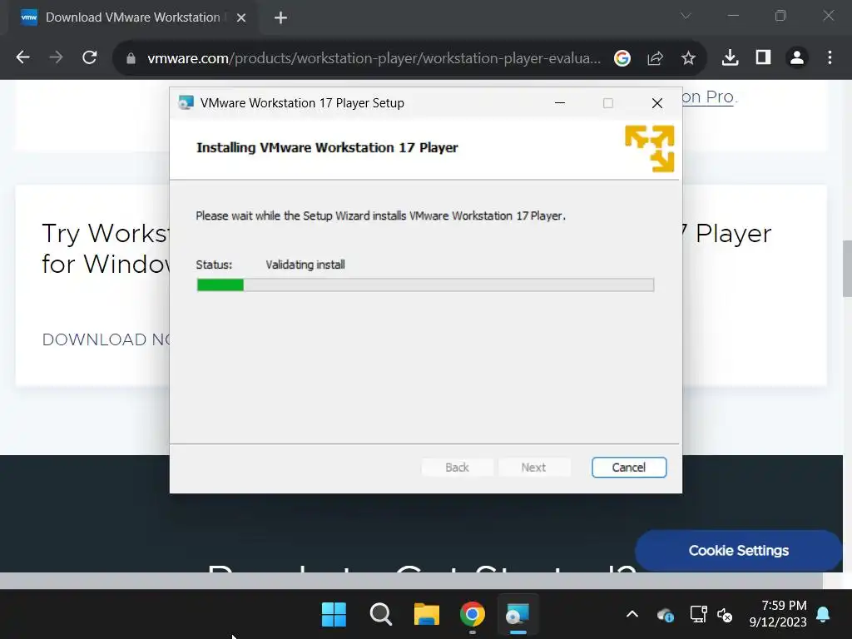Image resolution: width=852 pixels, height=639 pixels.
Task: Click the 'Installing VMware Workstation 17 Player' heading
Action: [327, 148]
